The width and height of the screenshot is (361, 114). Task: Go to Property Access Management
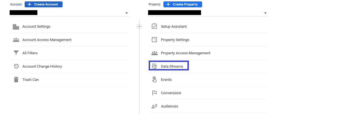[209, 53]
